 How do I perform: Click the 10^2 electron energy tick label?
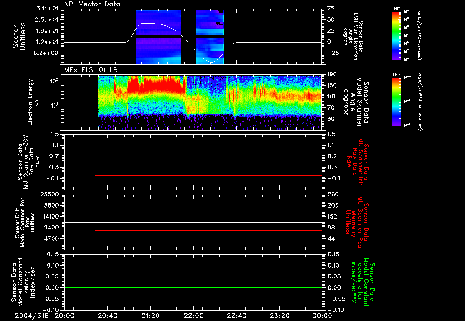(x=54, y=81)
